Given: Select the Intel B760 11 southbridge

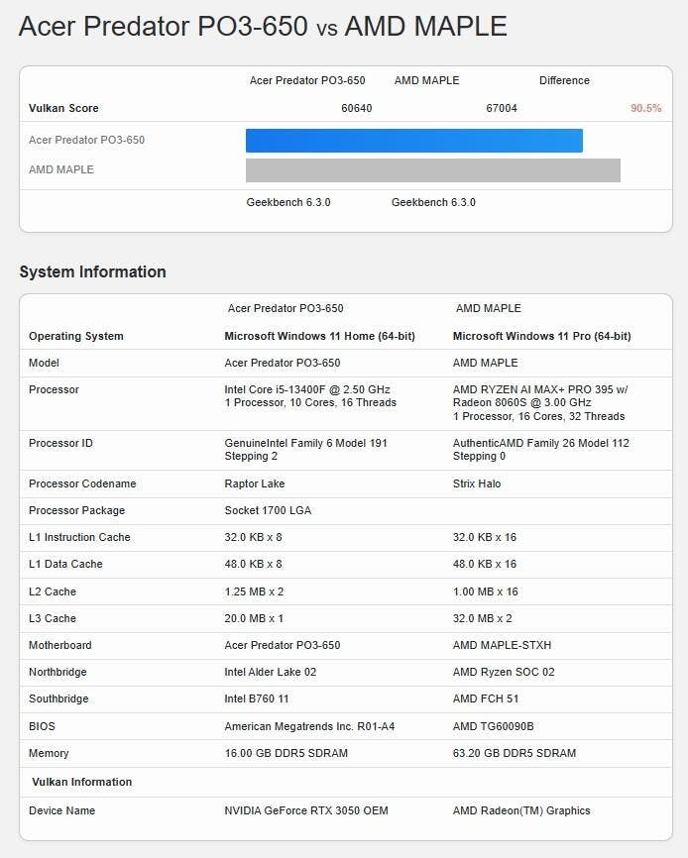Looking at the screenshot, I should [x=256, y=698].
